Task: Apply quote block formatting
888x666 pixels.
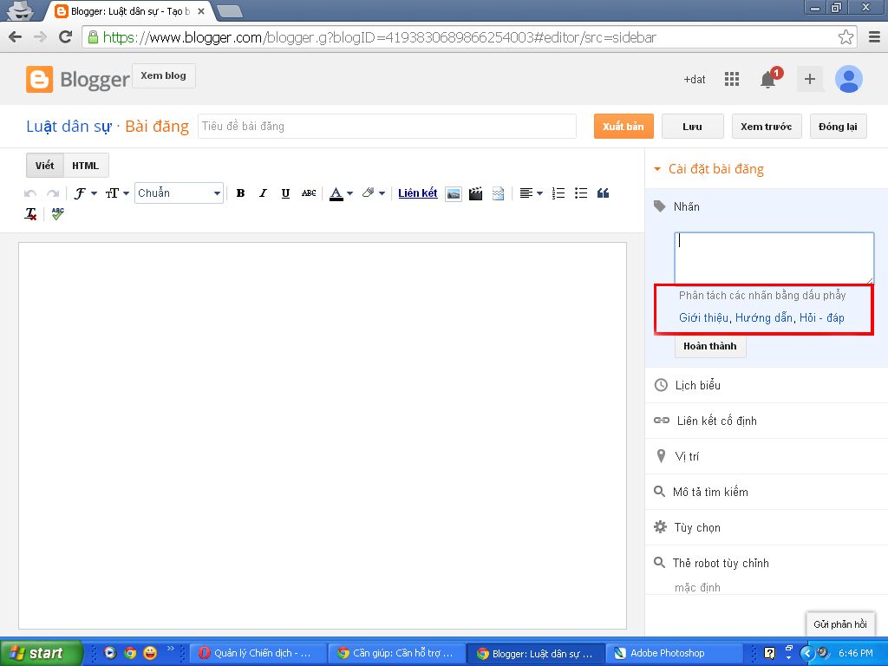Action: tap(604, 193)
